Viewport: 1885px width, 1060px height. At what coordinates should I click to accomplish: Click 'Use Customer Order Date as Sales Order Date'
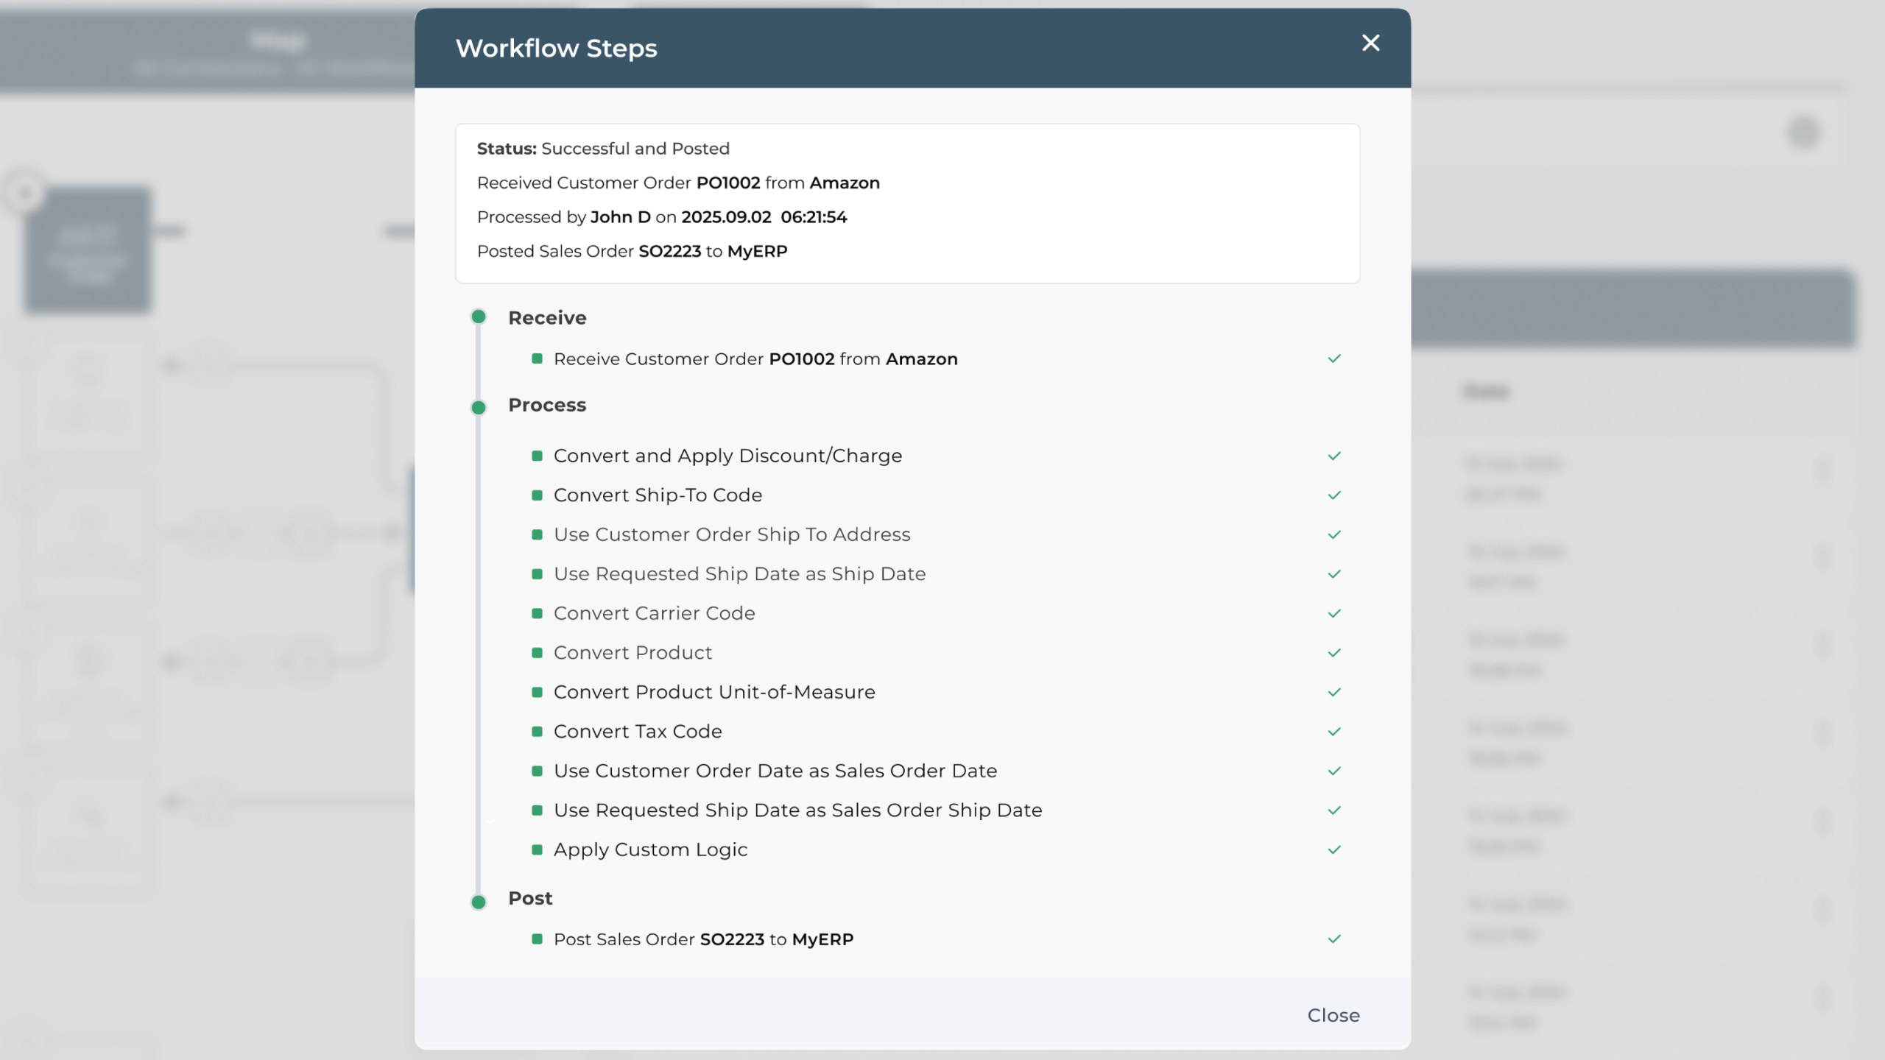coord(775,771)
